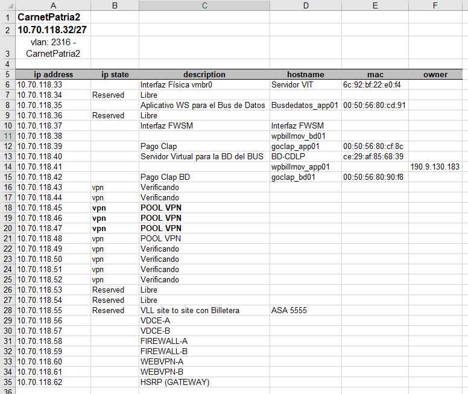
Task: Select hostname goclap_app01
Action: tap(306, 147)
